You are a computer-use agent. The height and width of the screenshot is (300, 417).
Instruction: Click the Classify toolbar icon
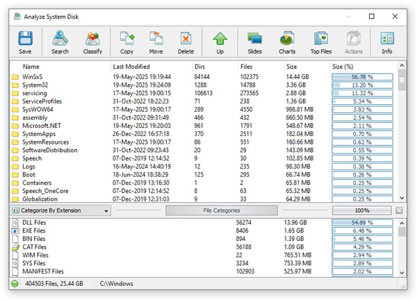pos(93,42)
